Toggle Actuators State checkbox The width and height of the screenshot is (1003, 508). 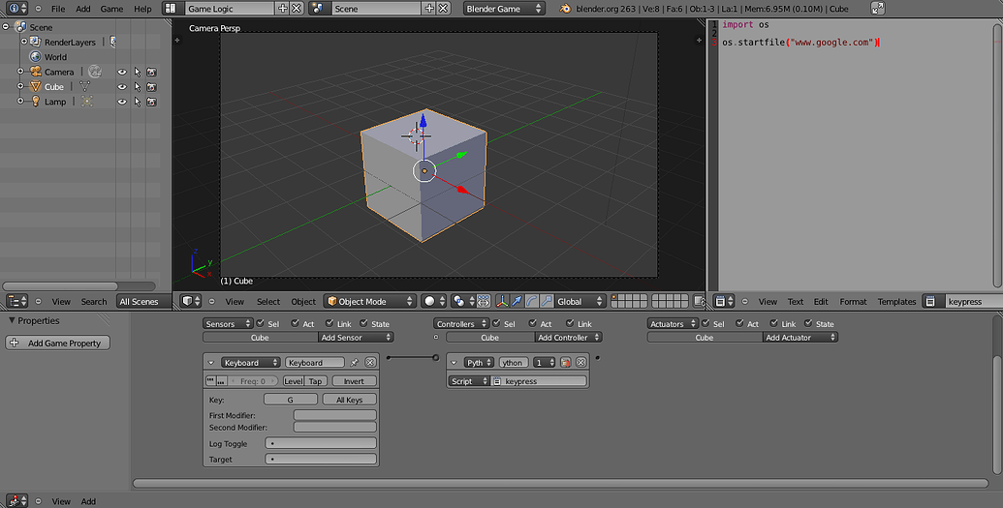[808, 323]
